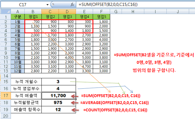
Task: Click cell B12 containing 3,500
Action: tap(33, 67)
